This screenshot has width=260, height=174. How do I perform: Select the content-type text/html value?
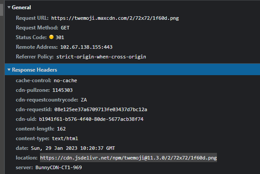click(x=65, y=138)
